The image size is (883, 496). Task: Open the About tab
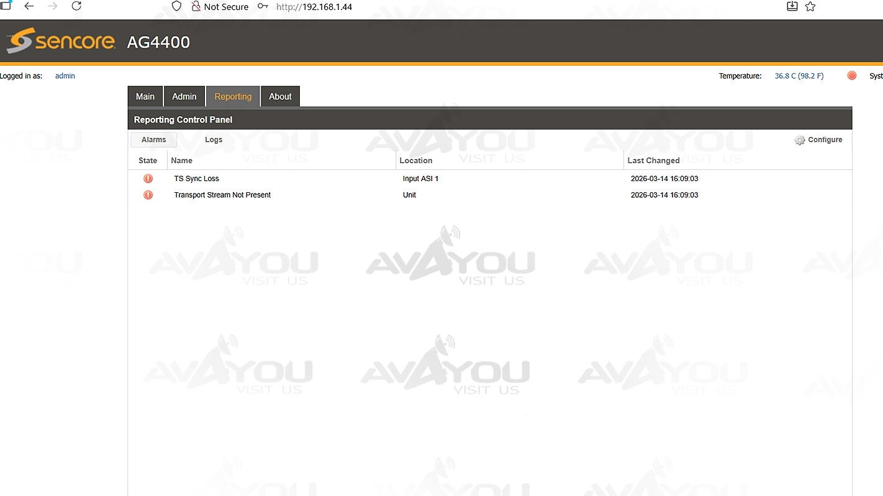click(280, 97)
